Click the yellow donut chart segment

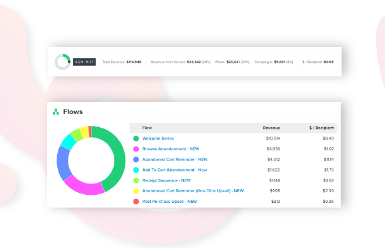(85, 132)
